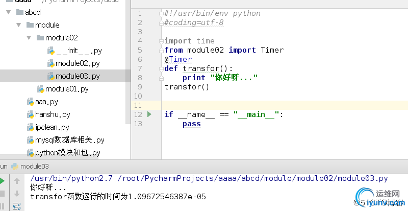Place cursor on highlighted empty line 11
The height and width of the screenshot is (211, 408).
point(285,105)
